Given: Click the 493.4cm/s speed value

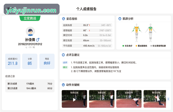Looking at the screenshot, I should pos(89,46).
